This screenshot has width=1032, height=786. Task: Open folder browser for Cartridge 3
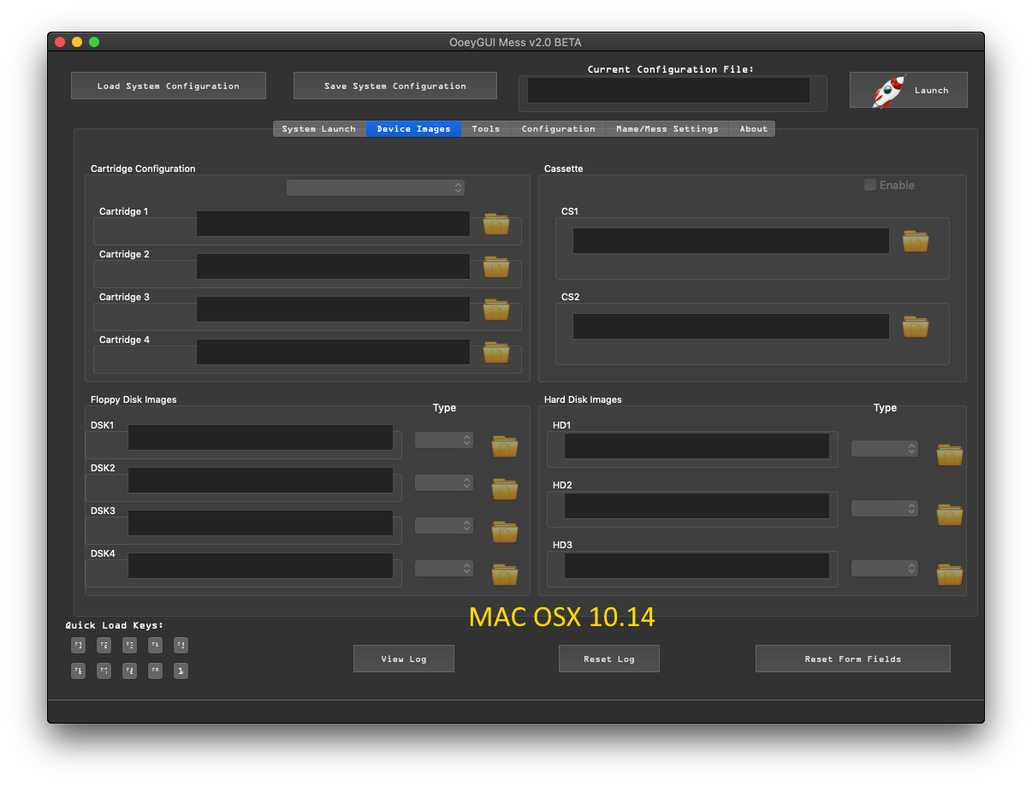495,310
